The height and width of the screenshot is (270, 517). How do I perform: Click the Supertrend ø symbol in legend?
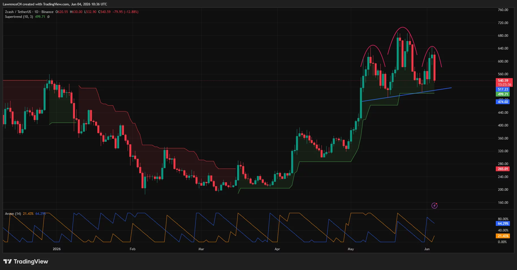click(x=48, y=17)
